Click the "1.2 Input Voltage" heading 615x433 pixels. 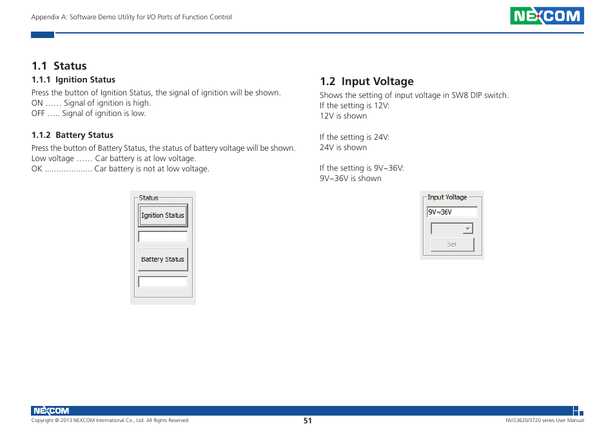pos(367,81)
